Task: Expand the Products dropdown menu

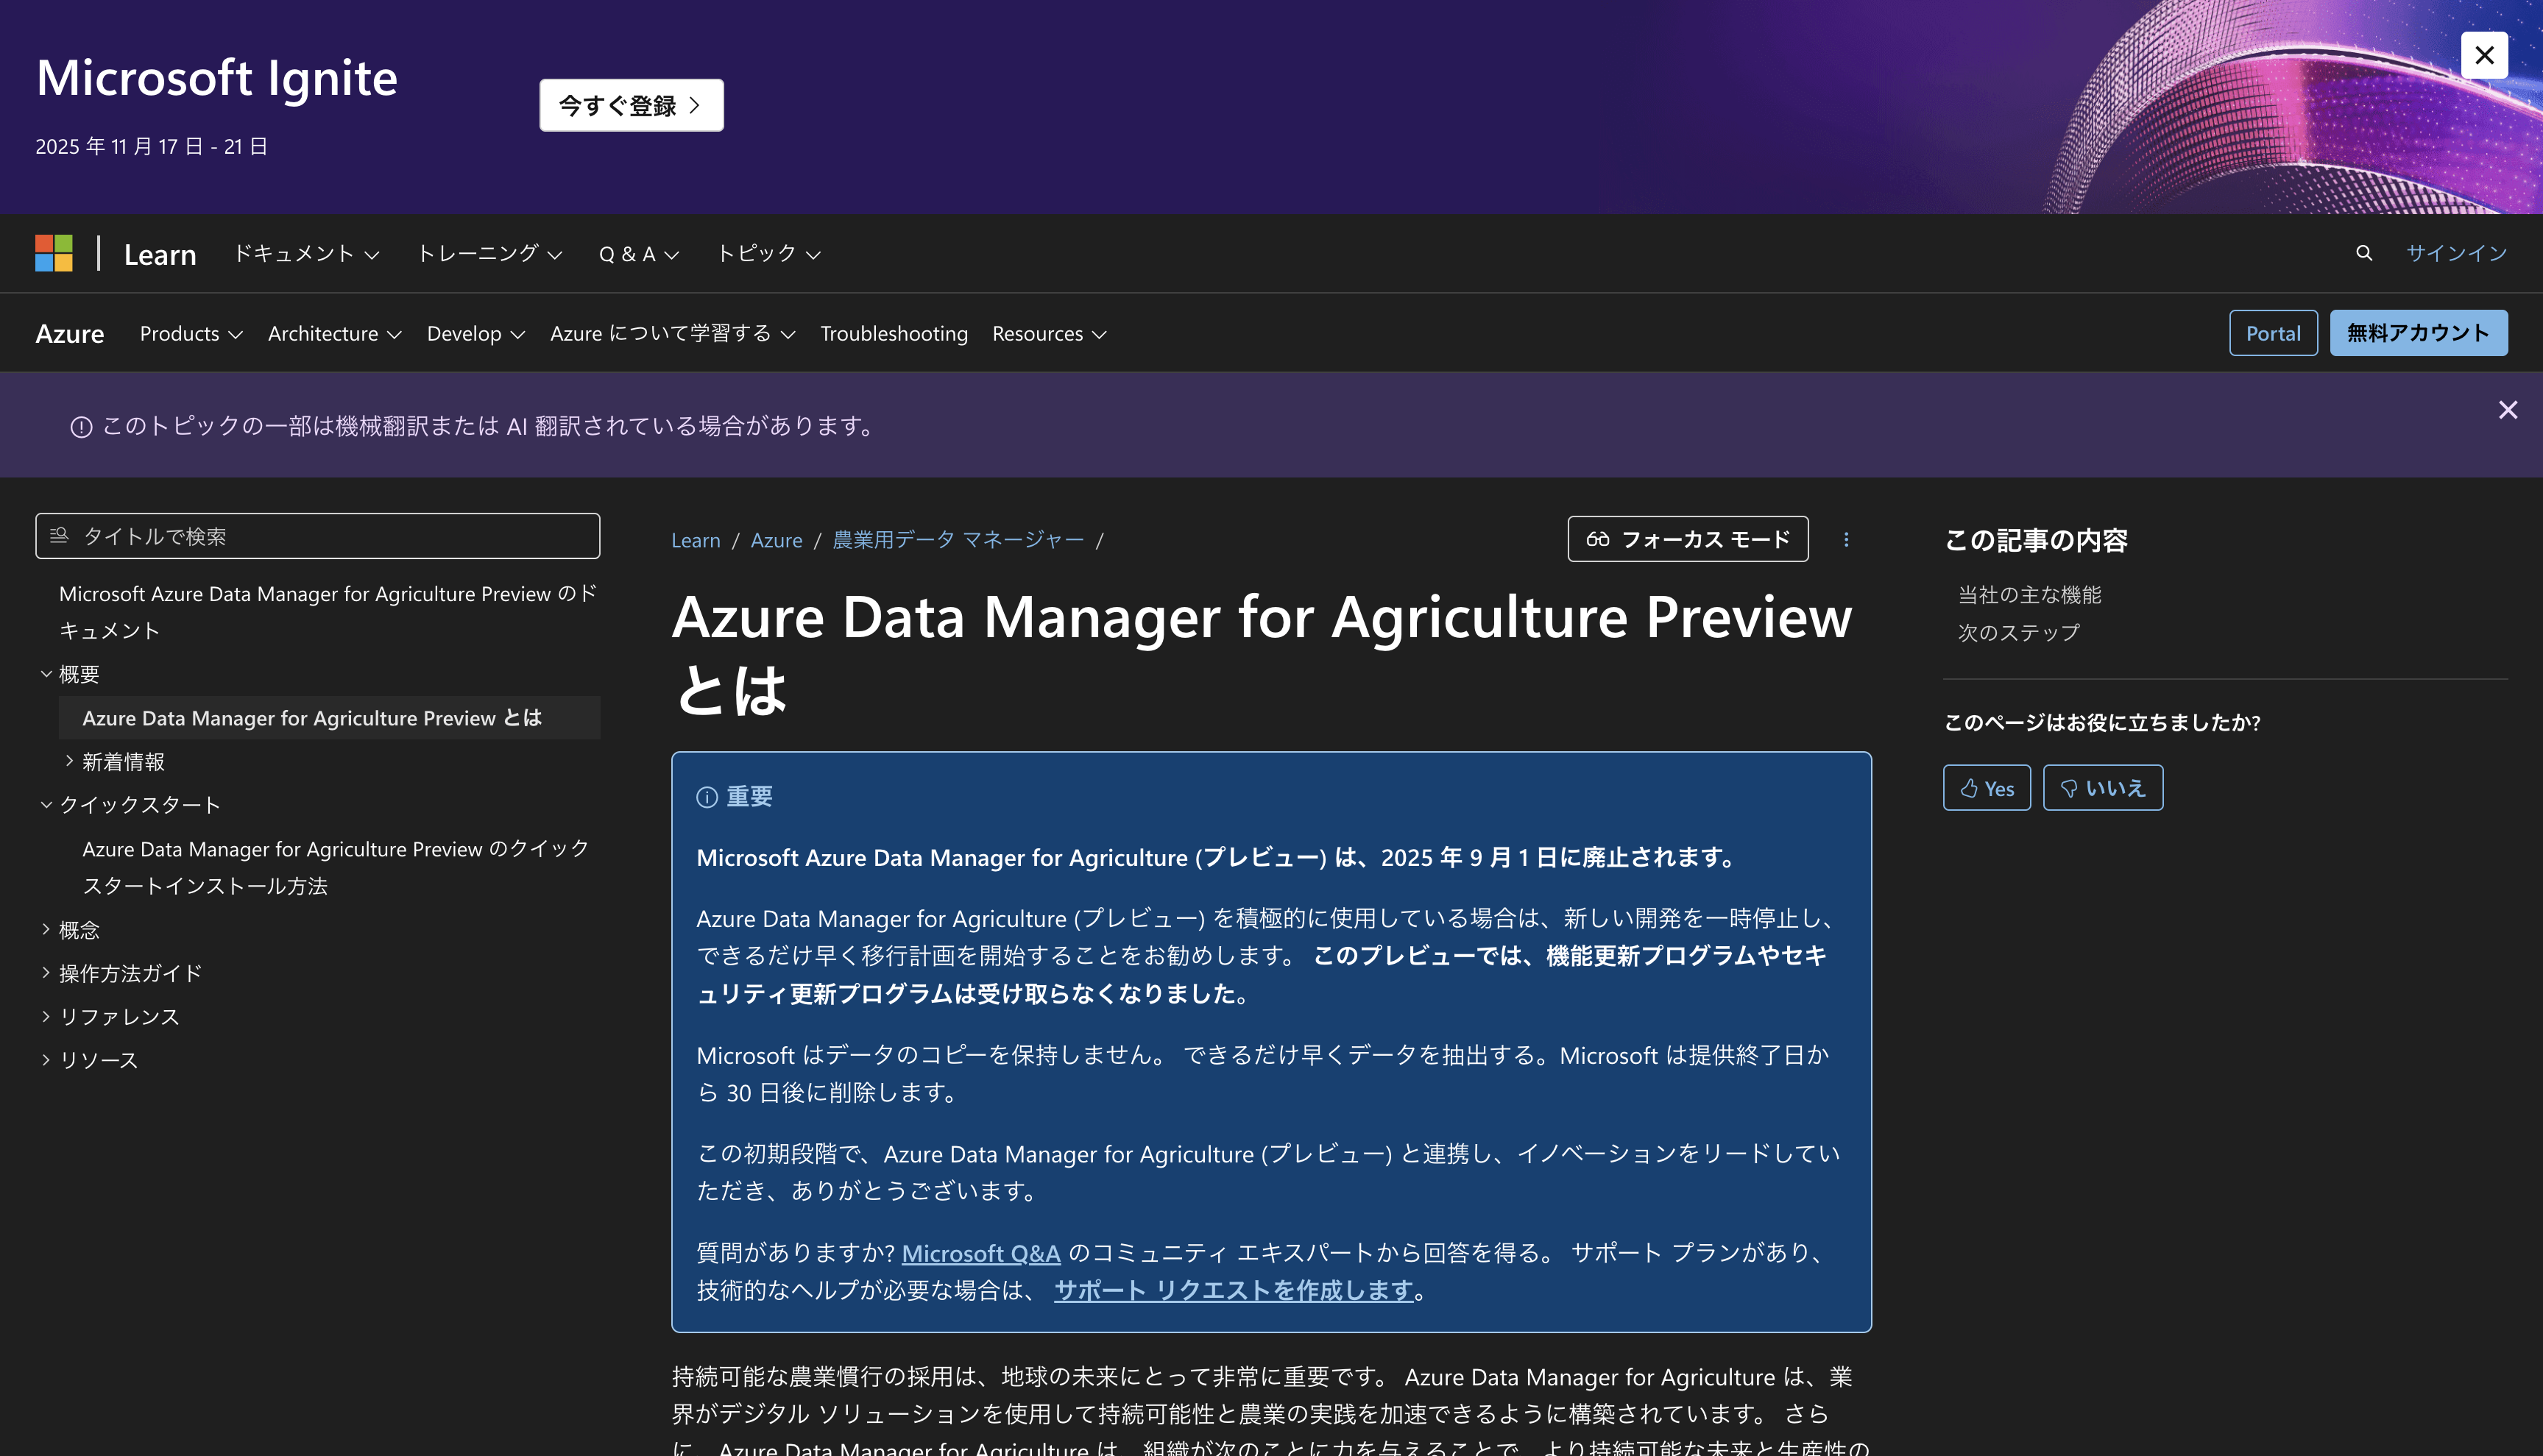Action: click(190, 334)
